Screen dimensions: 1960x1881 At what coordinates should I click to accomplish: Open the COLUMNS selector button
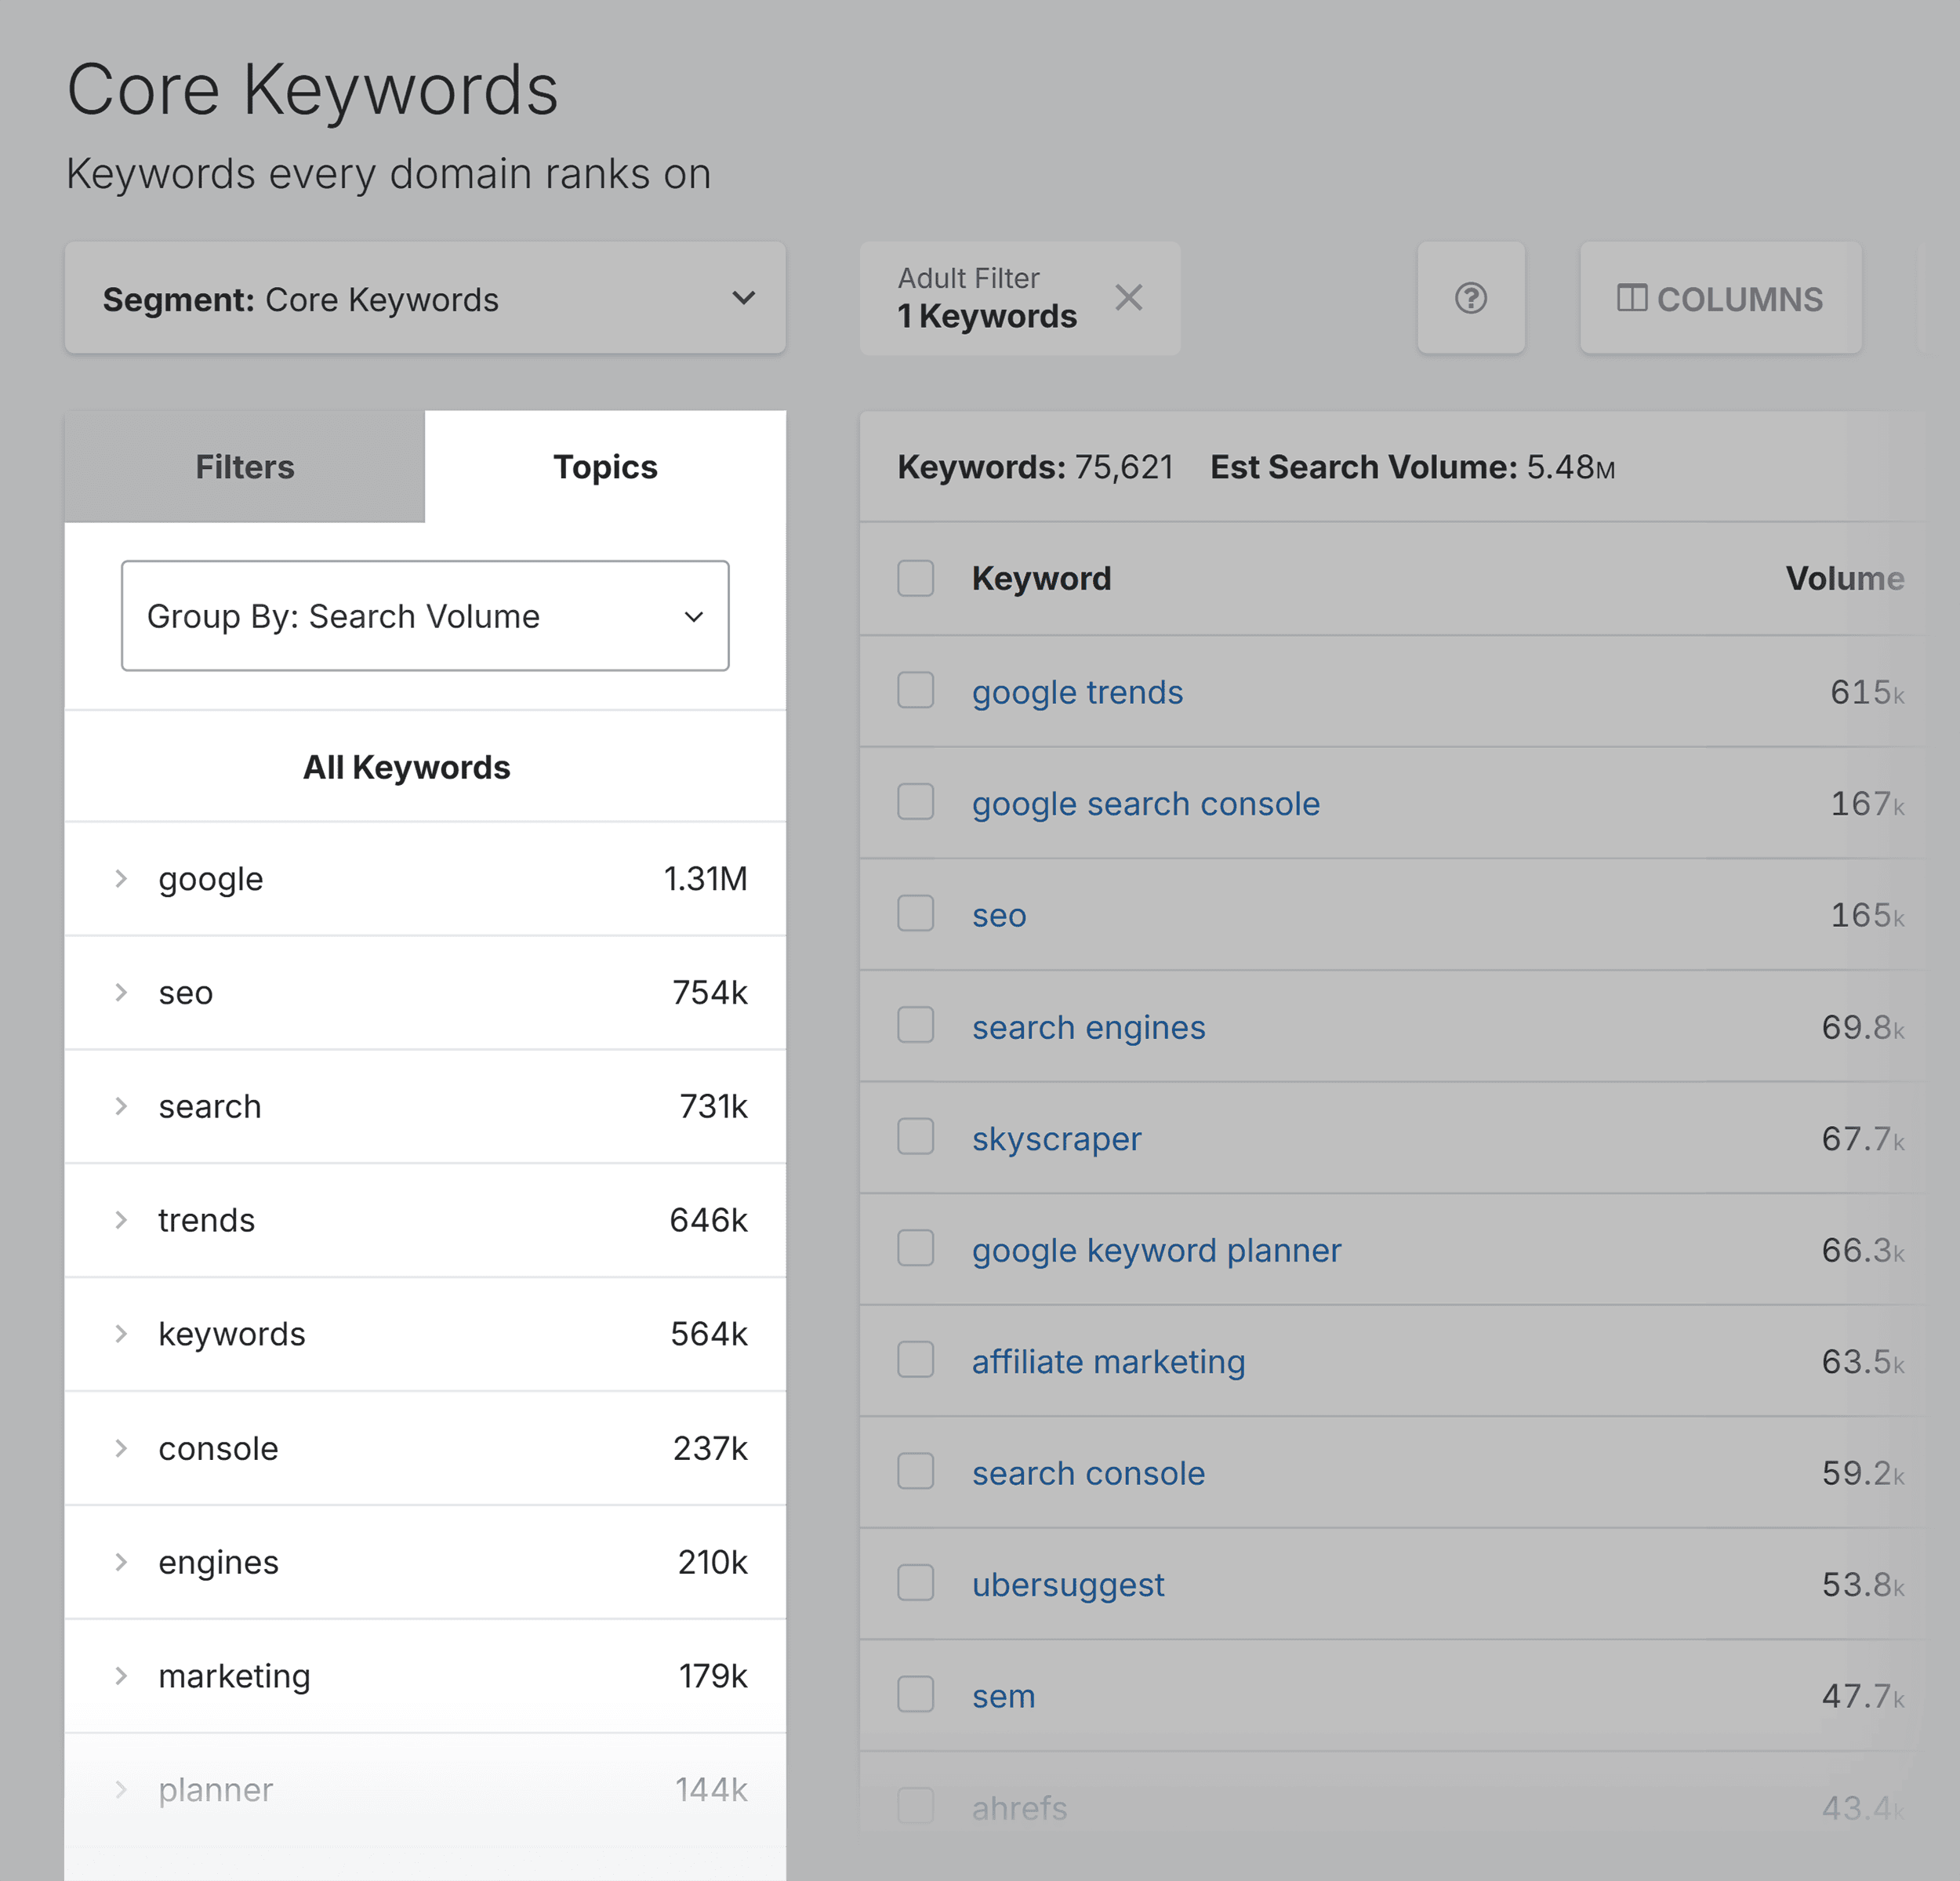1720,298
